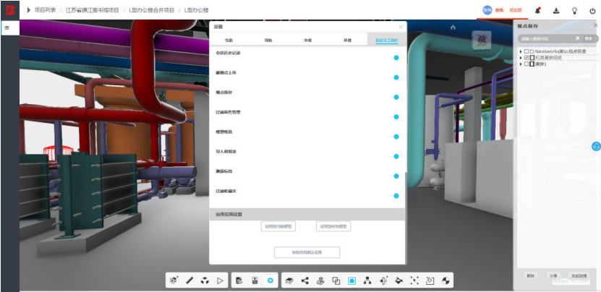Toggle the 碰撞点上传 switch
This screenshot has width=601, height=292.
pos(395,77)
